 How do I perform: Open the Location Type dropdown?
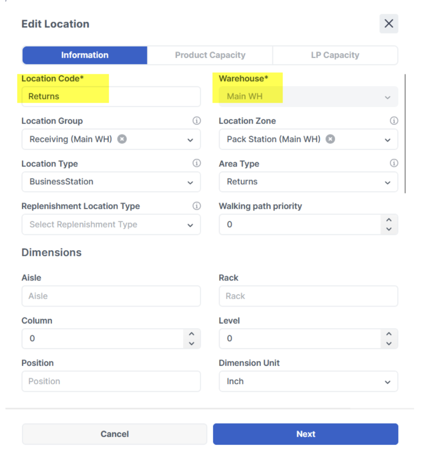coord(111,182)
